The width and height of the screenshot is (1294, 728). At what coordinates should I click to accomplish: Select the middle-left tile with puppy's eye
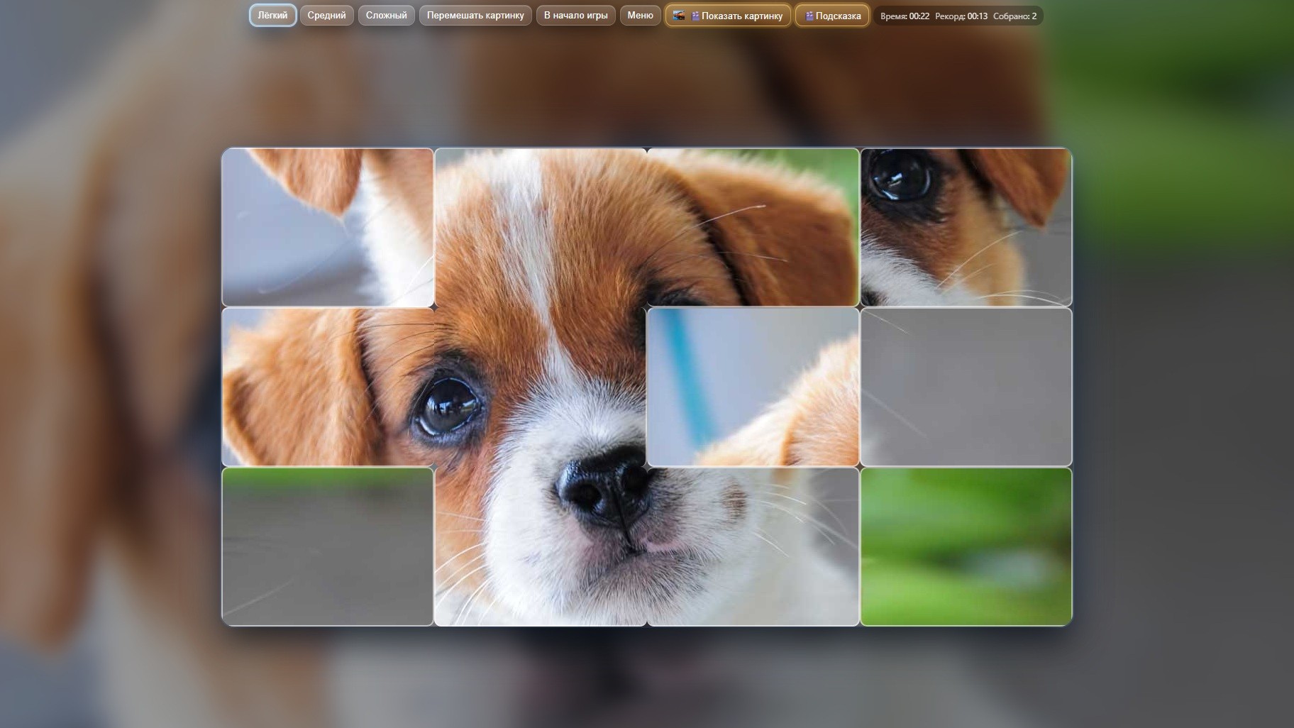click(x=328, y=387)
